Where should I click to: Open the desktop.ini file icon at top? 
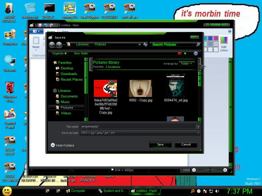(30, 10)
